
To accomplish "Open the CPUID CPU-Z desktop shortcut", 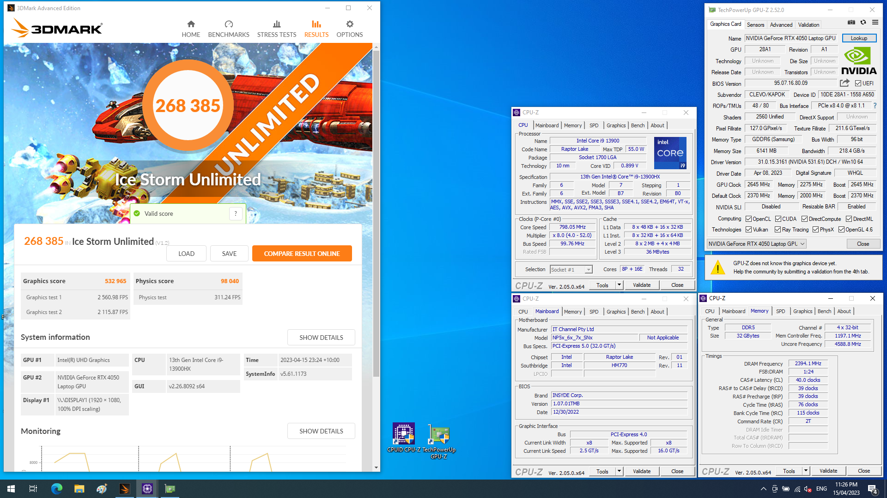I will 404,438.
